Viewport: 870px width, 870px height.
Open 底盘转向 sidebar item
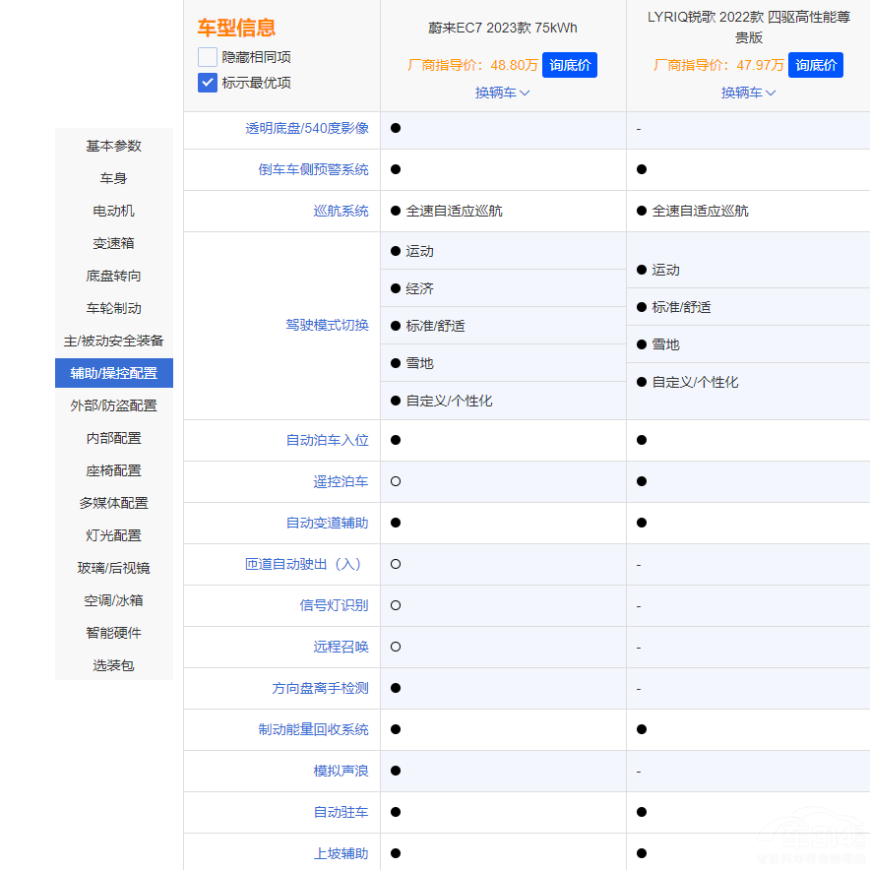pyautogui.click(x=114, y=276)
